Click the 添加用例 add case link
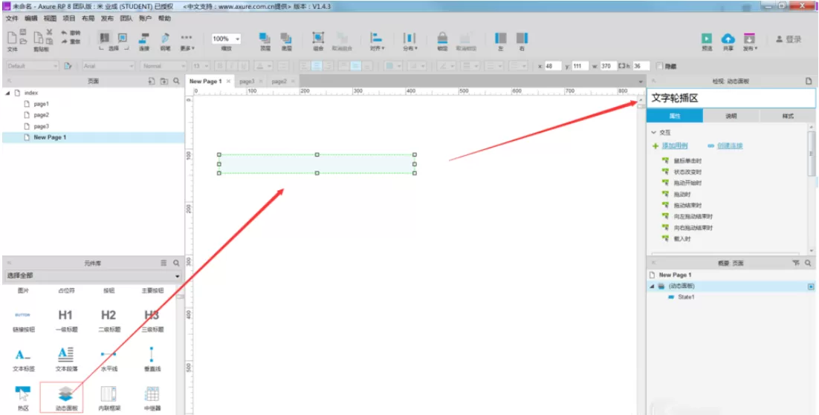 click(675, 146)
